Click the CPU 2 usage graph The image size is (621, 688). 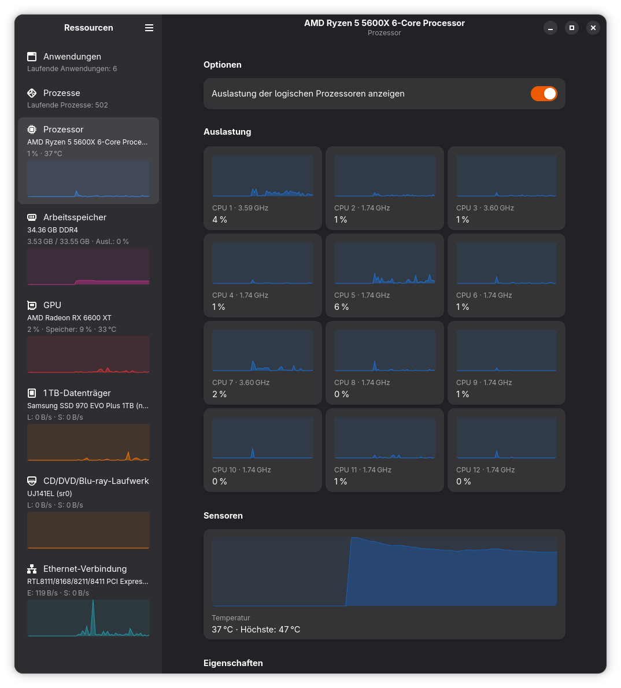(x=385, y=176)
